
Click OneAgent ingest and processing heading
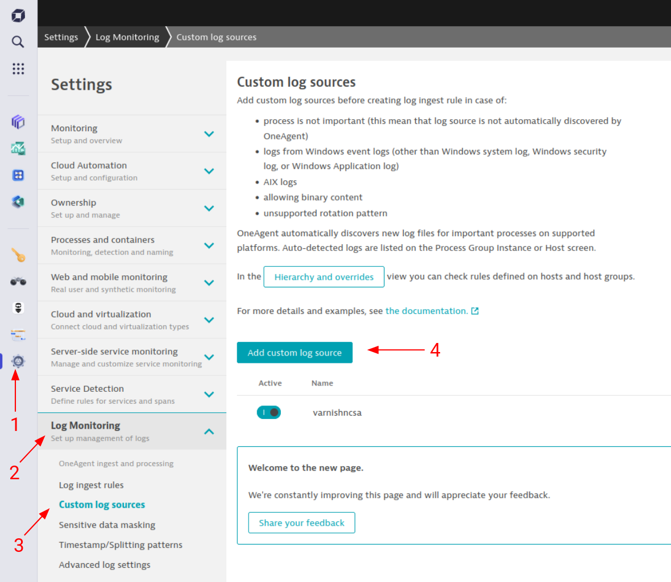point(116,464)
